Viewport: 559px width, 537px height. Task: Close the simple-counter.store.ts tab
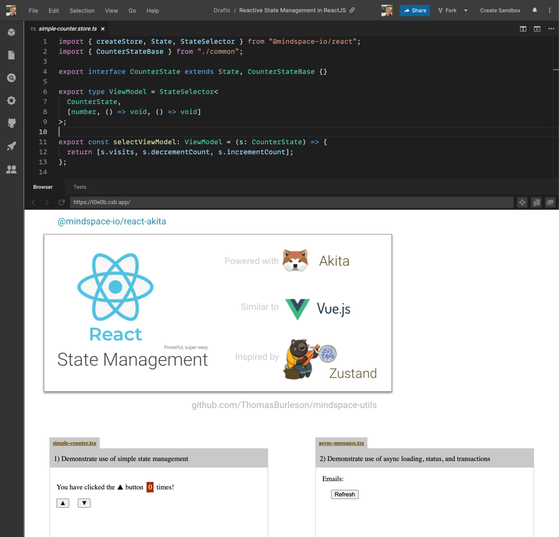coord(103,29)
